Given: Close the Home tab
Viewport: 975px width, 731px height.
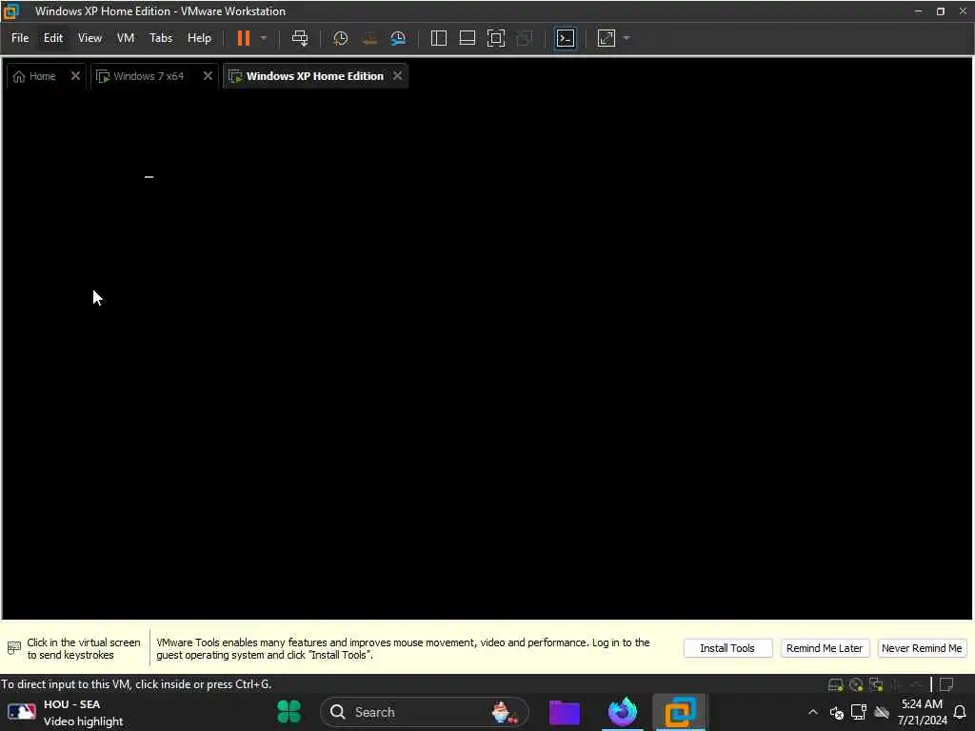Looking at the screenshot, I should (x=75, y=76).
